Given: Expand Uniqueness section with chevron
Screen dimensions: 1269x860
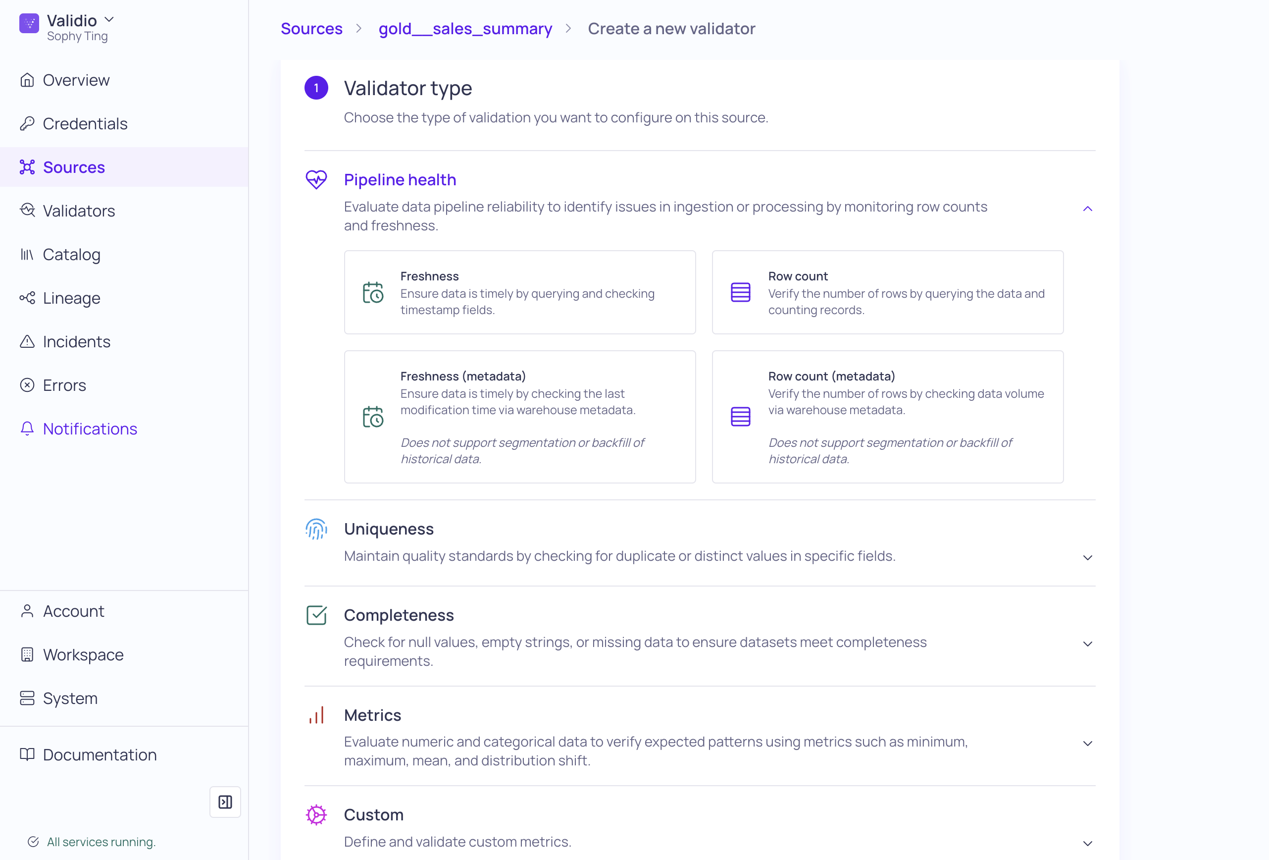Looking at the screenshot, I should click(1087, 558).
